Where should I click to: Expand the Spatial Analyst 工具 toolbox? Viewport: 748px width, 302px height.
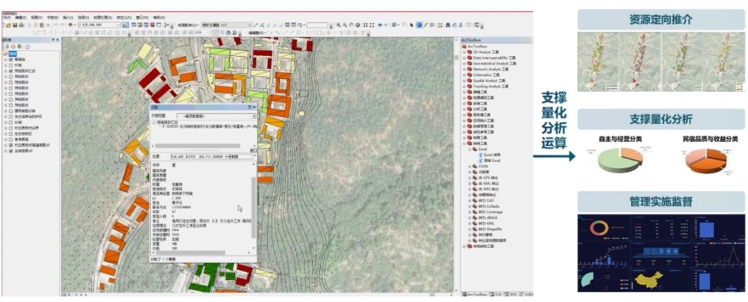pyautogui.click(x=465, y=80)
